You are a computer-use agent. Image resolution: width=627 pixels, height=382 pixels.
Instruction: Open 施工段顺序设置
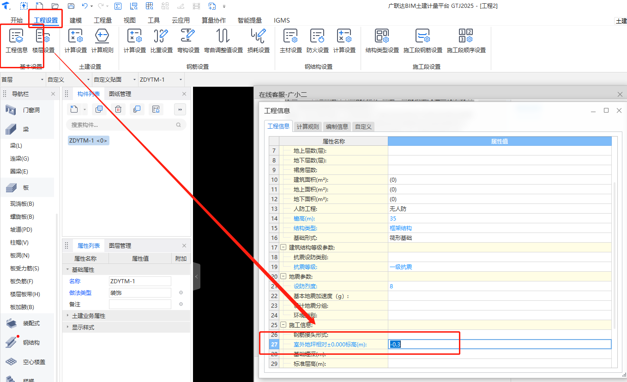[466, 41]
